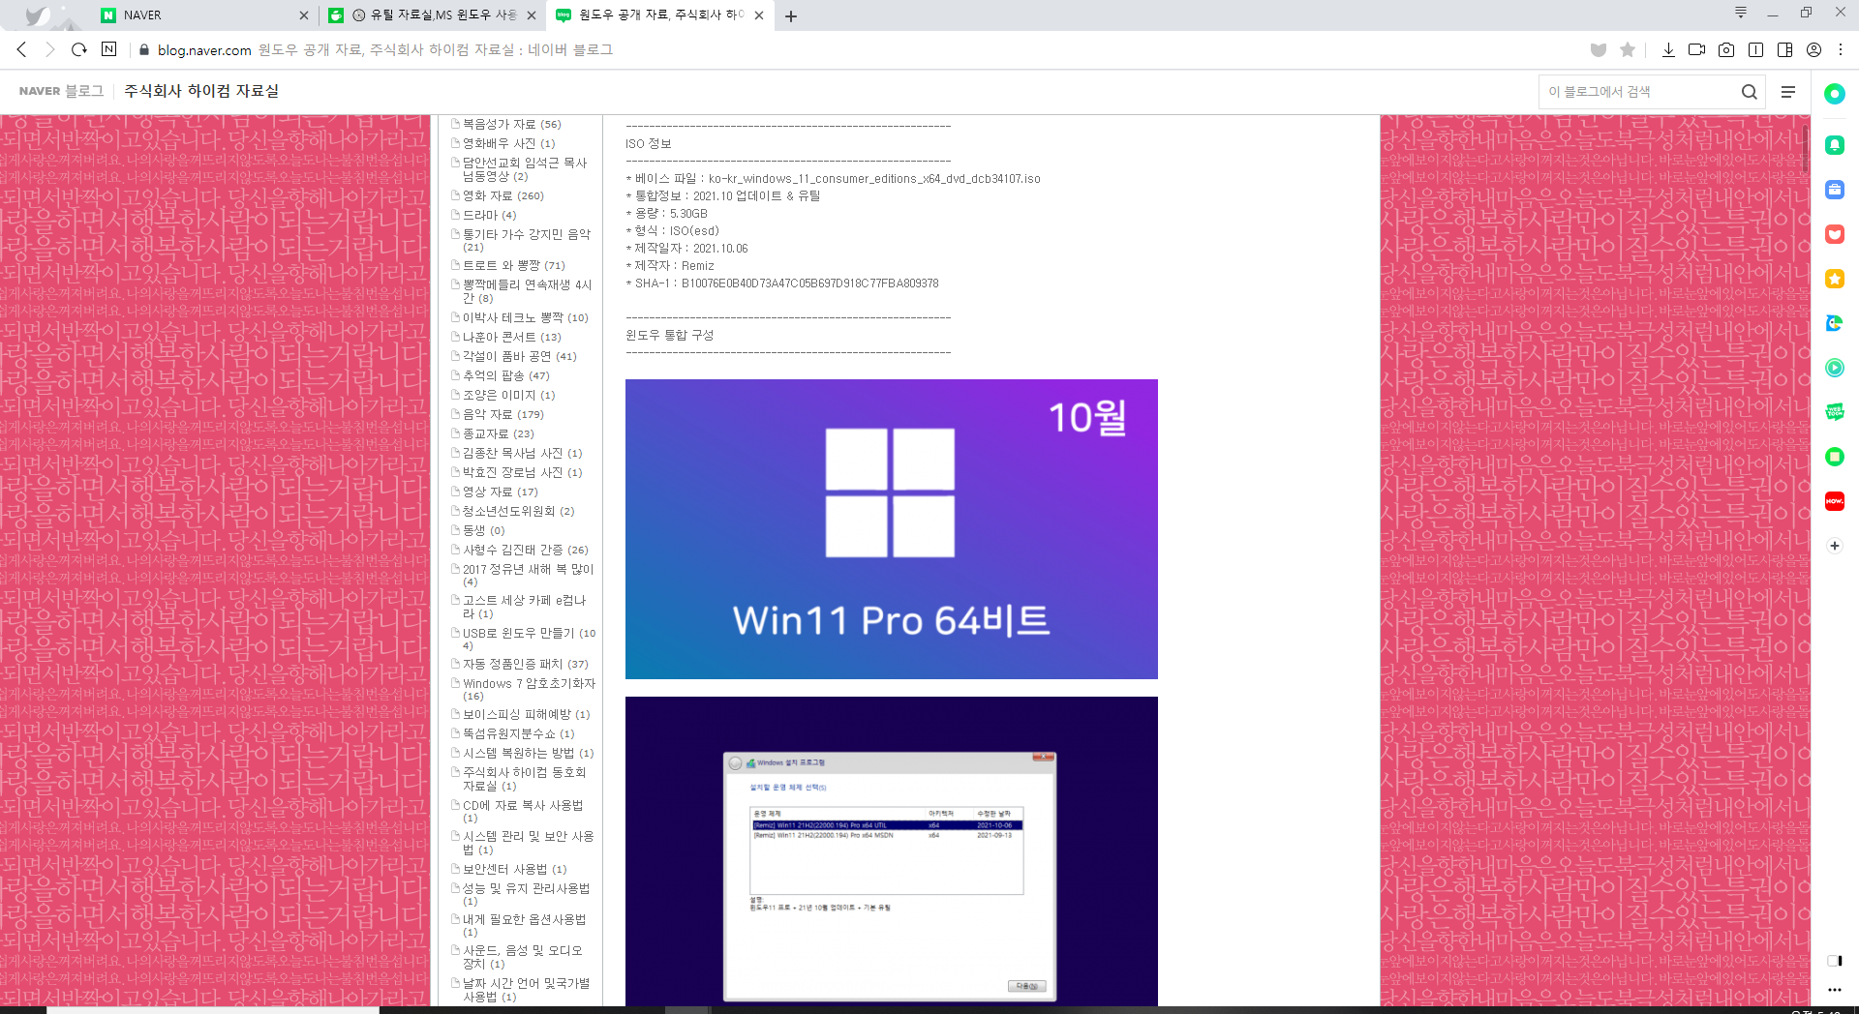Open the notifications bell sidebar icon

coord(1834,145)
